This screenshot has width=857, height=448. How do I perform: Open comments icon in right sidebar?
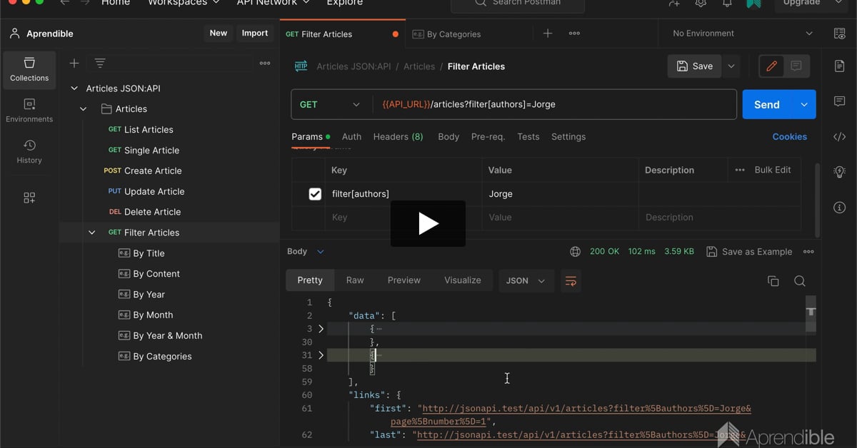[840, 101]
